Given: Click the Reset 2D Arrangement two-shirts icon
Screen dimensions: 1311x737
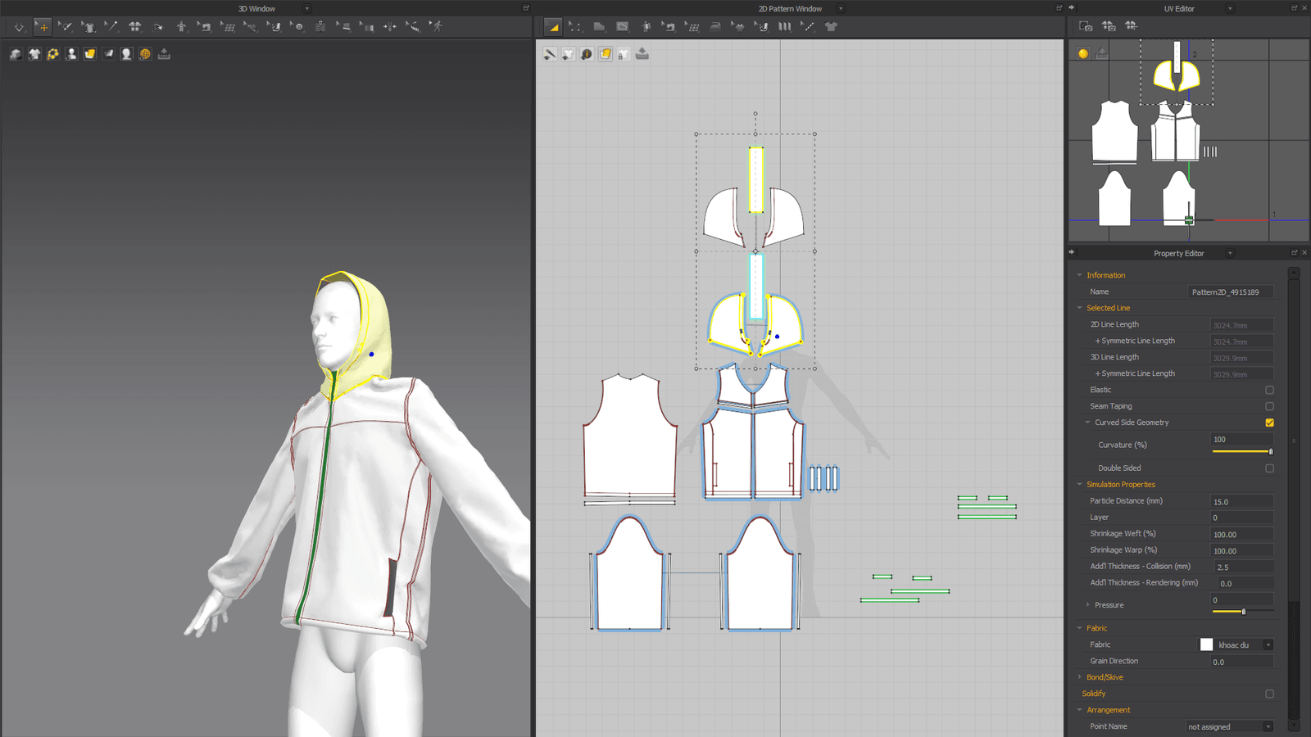Looking at the screenshot, I should pos(134,26).
